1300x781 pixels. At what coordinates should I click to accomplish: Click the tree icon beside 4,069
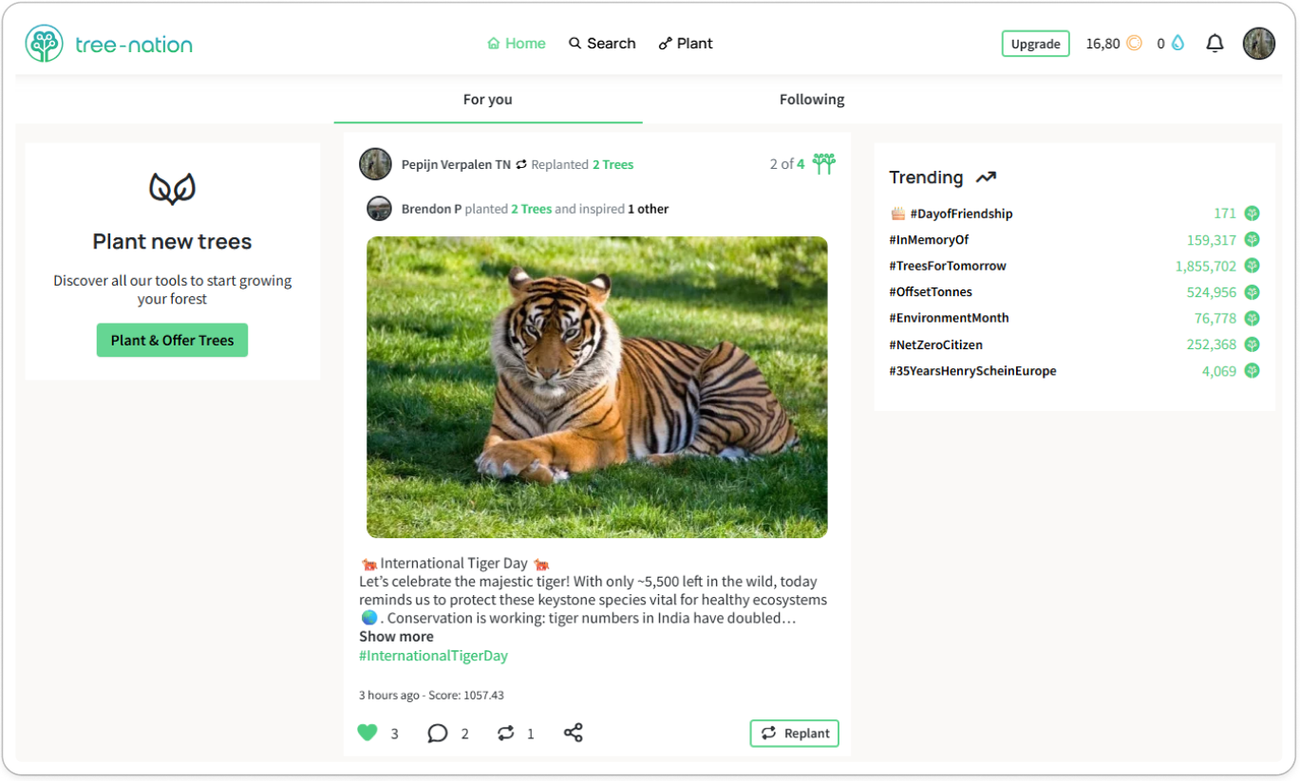click(x=1252, y=371)
